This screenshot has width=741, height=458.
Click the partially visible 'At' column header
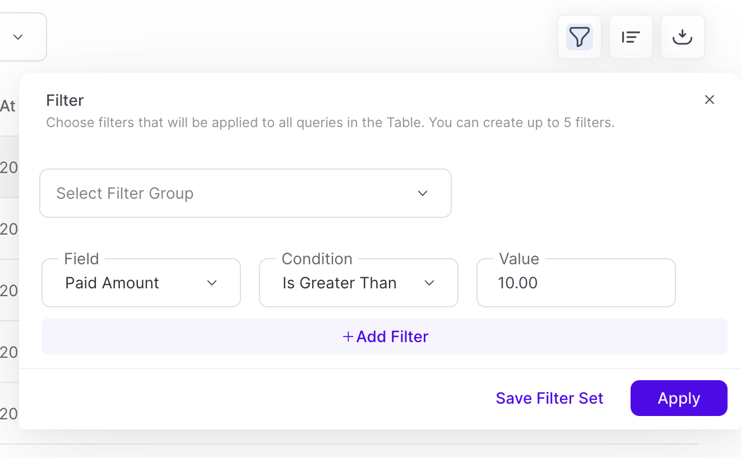pos(8,106)
